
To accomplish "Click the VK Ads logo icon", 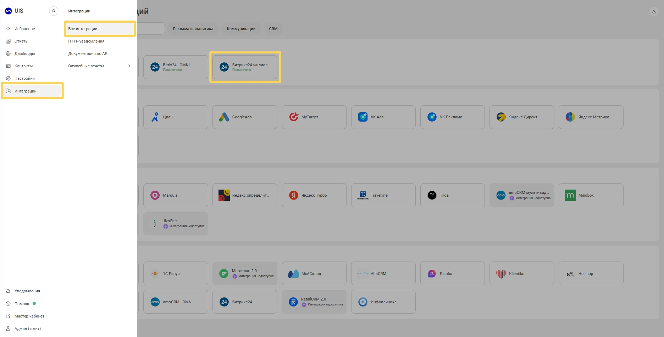I will (x=363, y=117).
